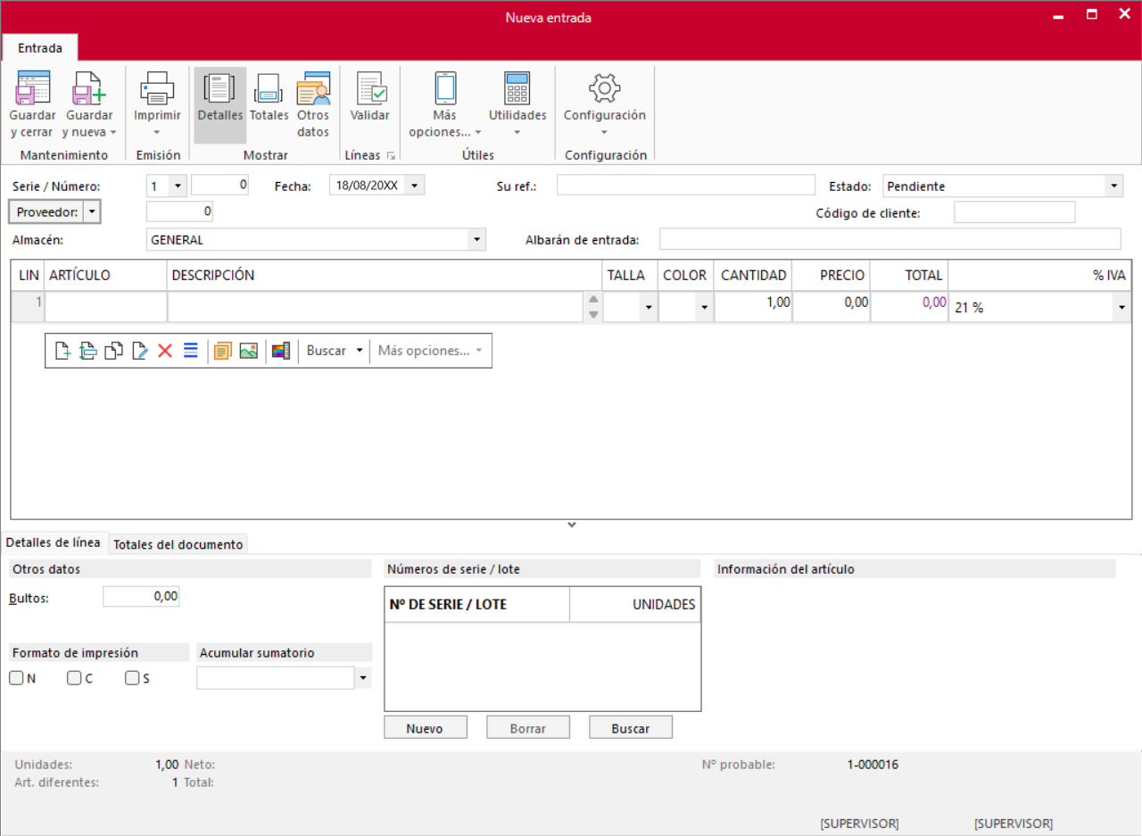Click description up arrow in line 1
Viewport: 1142px width, 836px height.
(593, 300)
